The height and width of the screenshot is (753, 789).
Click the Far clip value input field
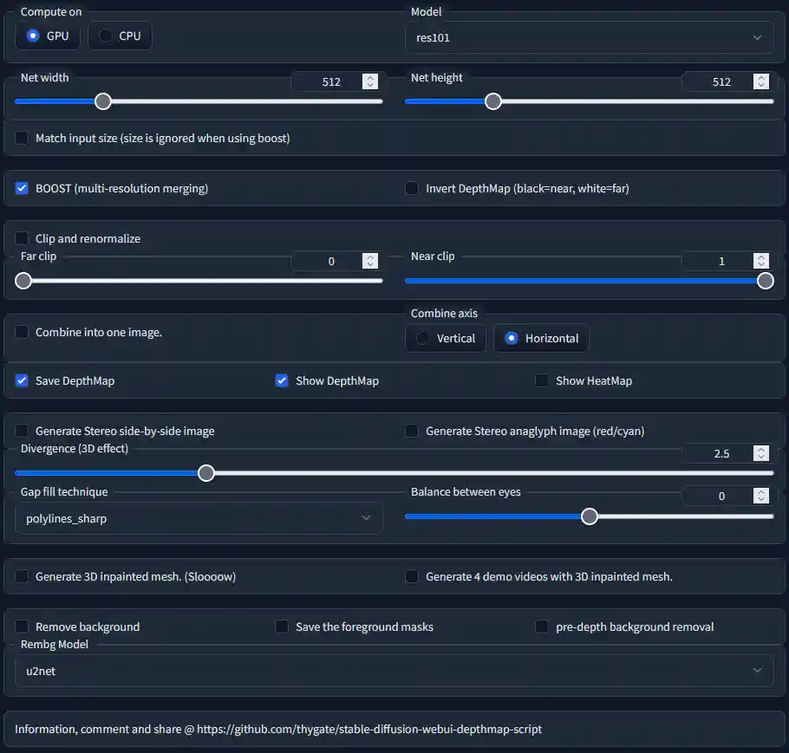[x=329, y=261]
